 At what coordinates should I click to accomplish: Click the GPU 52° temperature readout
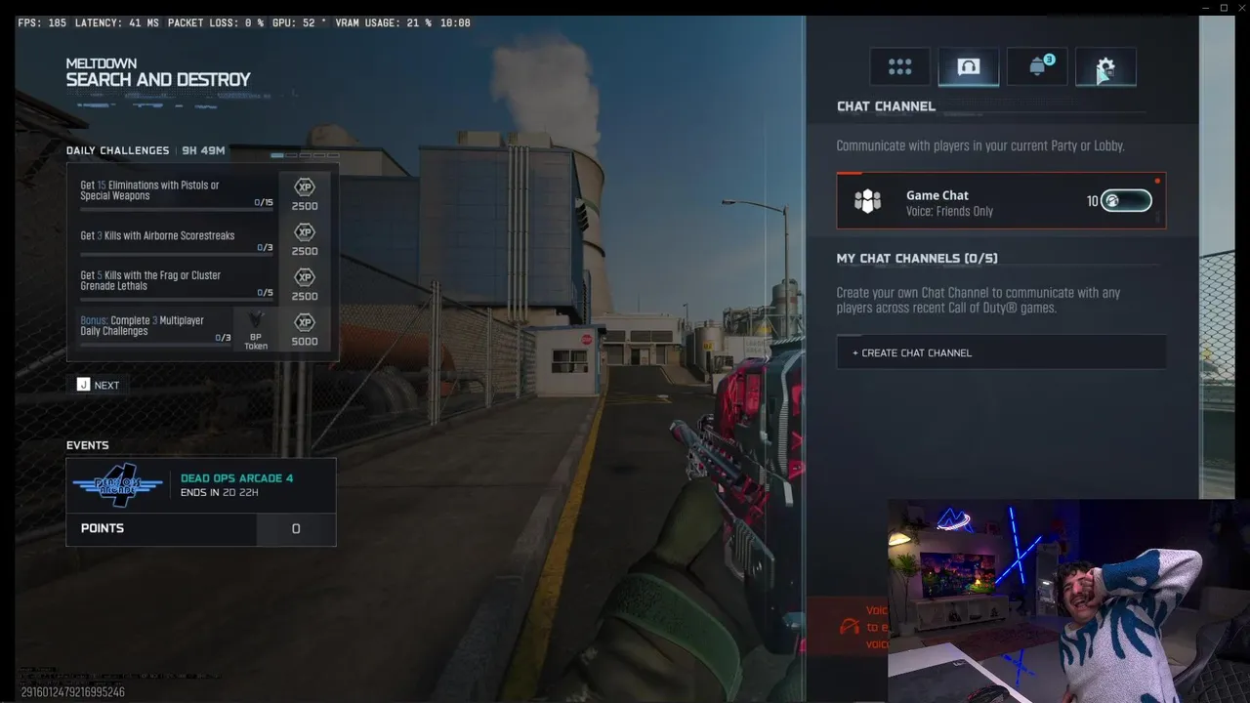point(300,22)
